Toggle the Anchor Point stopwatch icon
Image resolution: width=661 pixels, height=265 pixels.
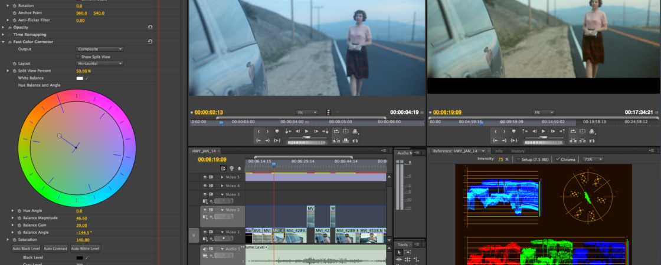(14, 13)
